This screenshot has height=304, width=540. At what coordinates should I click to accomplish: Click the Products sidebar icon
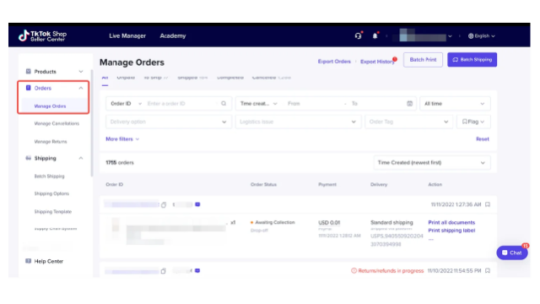pos(28,71)
